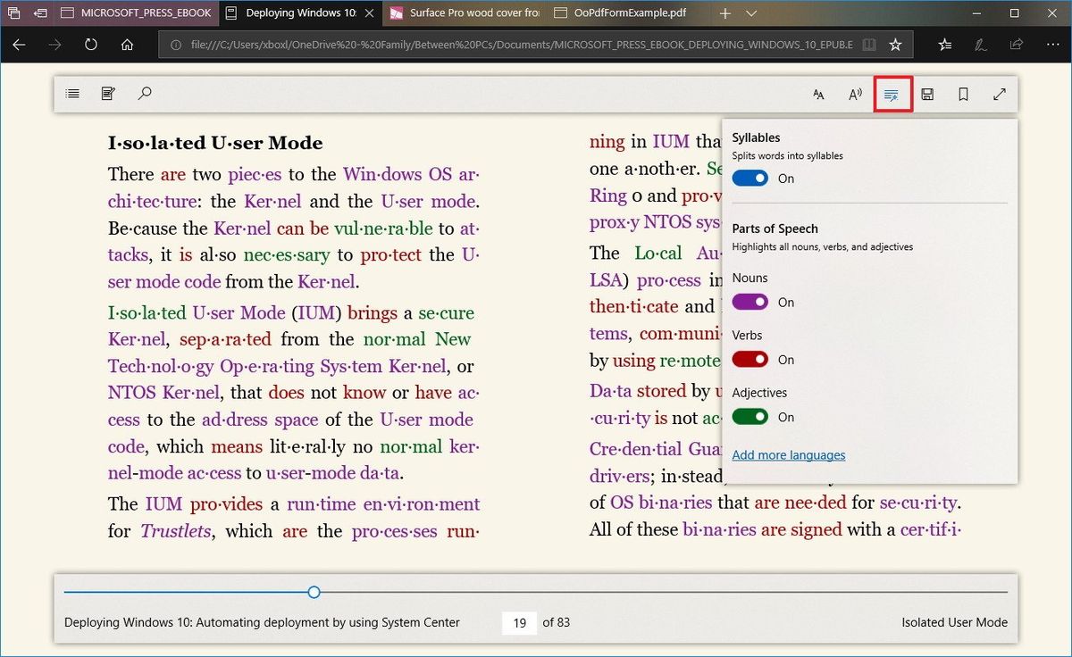Add a bookmark to this page
The image size is (1072, 657).
[963, 95]
